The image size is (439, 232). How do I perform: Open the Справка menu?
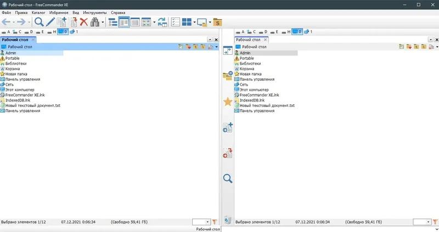[118, 13]
